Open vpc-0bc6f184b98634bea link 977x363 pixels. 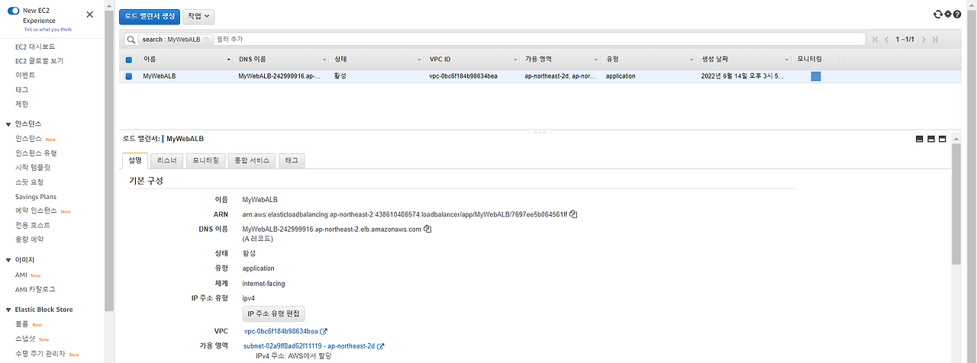281,332
